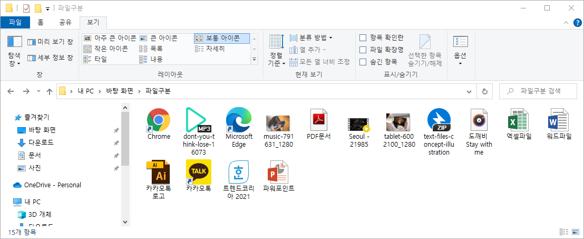This screenshot has height=239, width=584.
Task: Choose 내용 content layout
Action: 151,59
